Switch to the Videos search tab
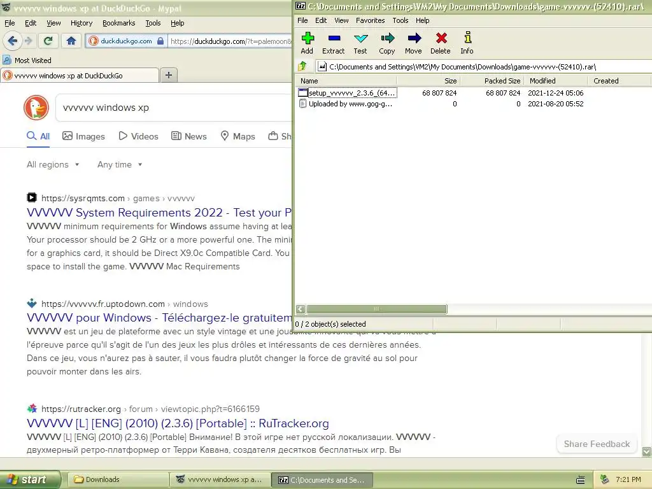Viewport: 652px width, 489px height. tap(138, 136)
